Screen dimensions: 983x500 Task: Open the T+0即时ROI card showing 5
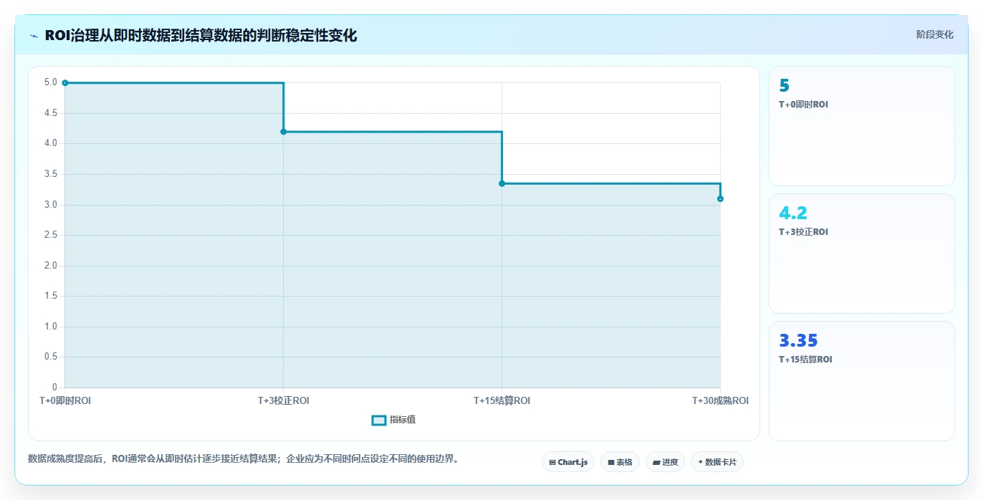(861, 126)
